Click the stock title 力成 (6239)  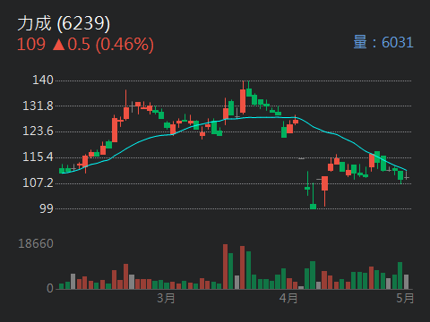[x=64, y=23]
